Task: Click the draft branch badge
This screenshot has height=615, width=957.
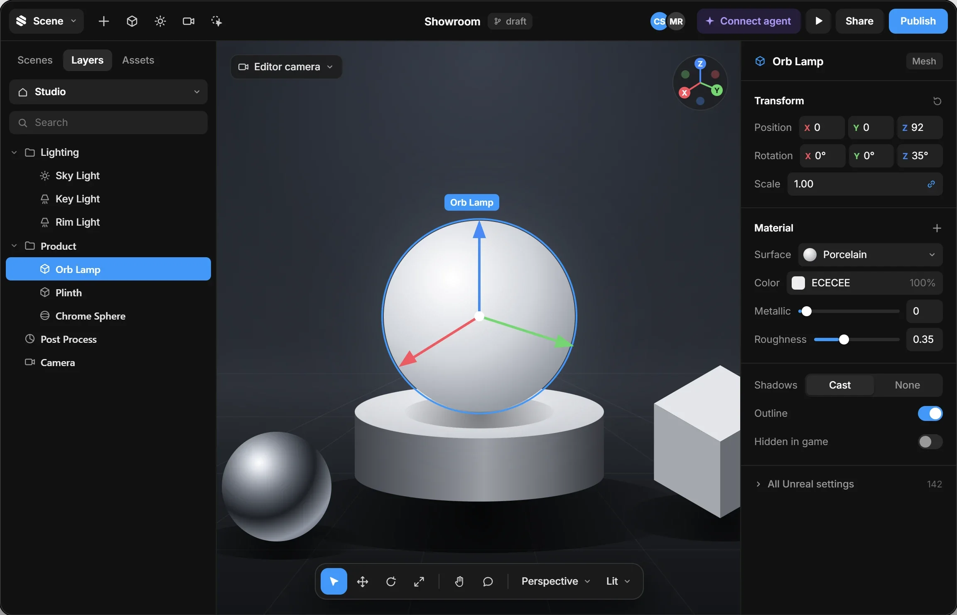Action: pos(510,21)
